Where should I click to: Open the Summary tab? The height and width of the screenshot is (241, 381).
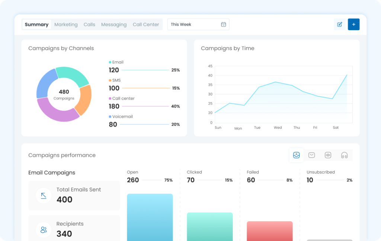[36, 25]
